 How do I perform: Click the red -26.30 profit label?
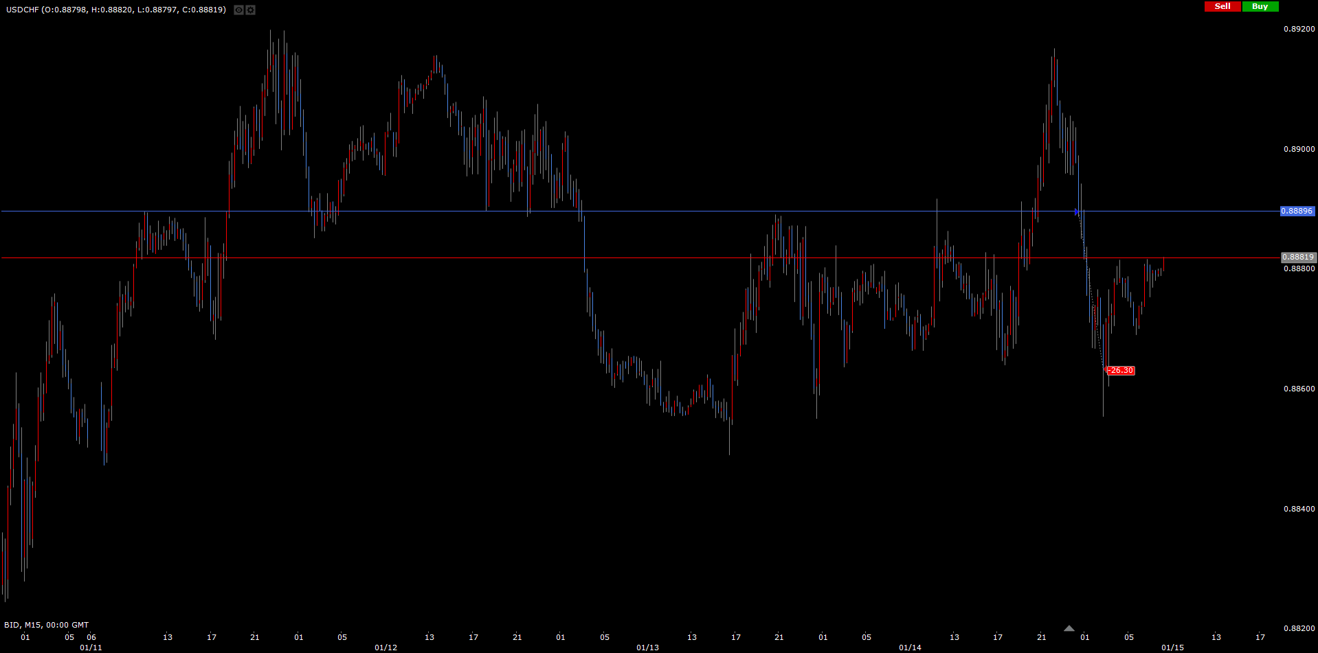point(1121,371)
